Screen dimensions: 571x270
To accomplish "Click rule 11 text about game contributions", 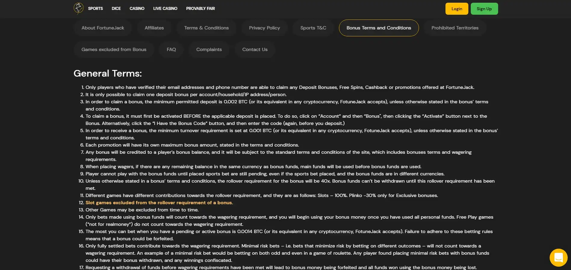I will pyautogui.click(x=262, y=196).
